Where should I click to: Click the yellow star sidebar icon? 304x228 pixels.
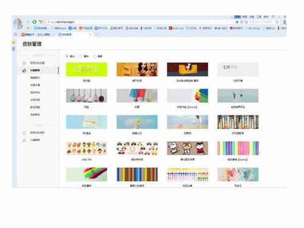tap(13, 42)
